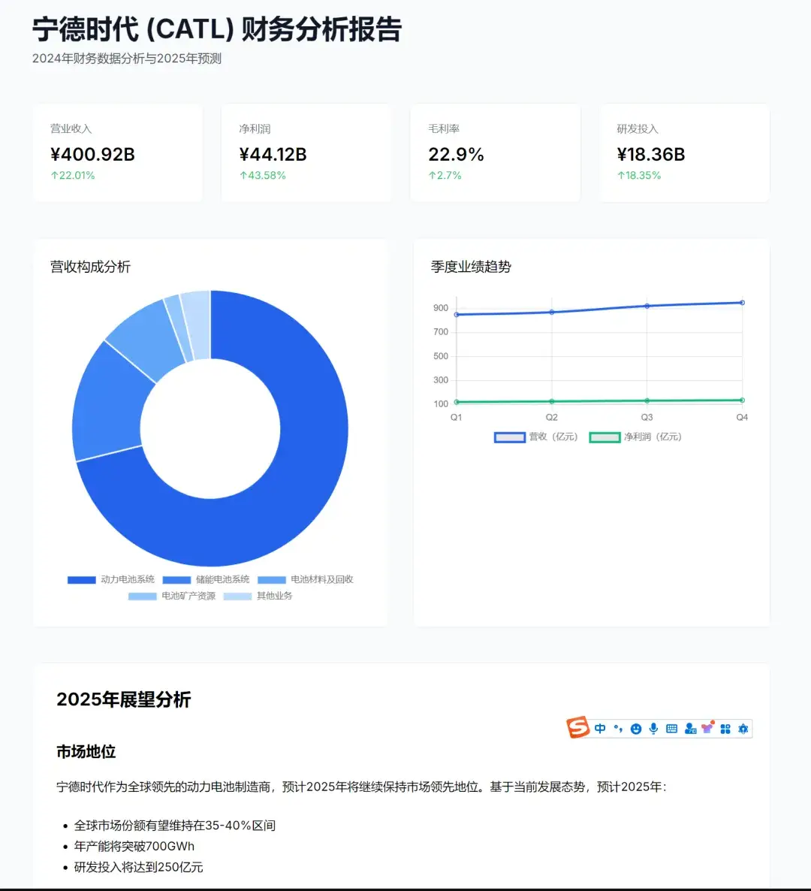Toggle the punctuation mode icon in Sogou bar
The image size is (811, 891).
point(618,729)
